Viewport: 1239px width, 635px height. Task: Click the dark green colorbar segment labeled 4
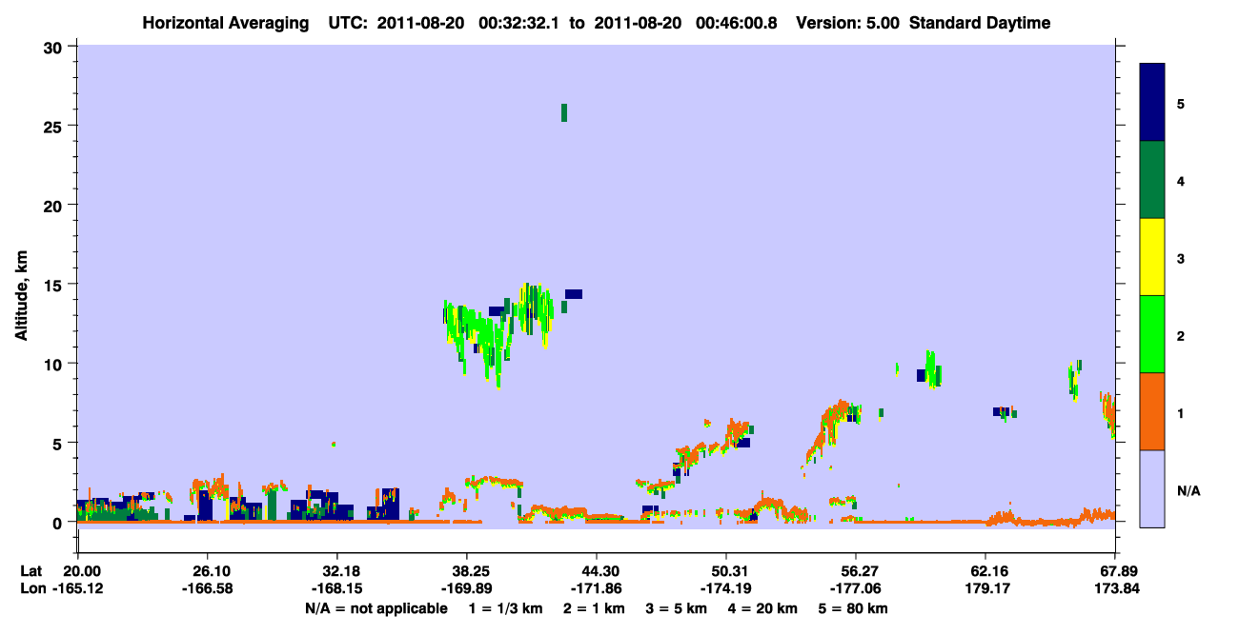(x=1152, y=180)
